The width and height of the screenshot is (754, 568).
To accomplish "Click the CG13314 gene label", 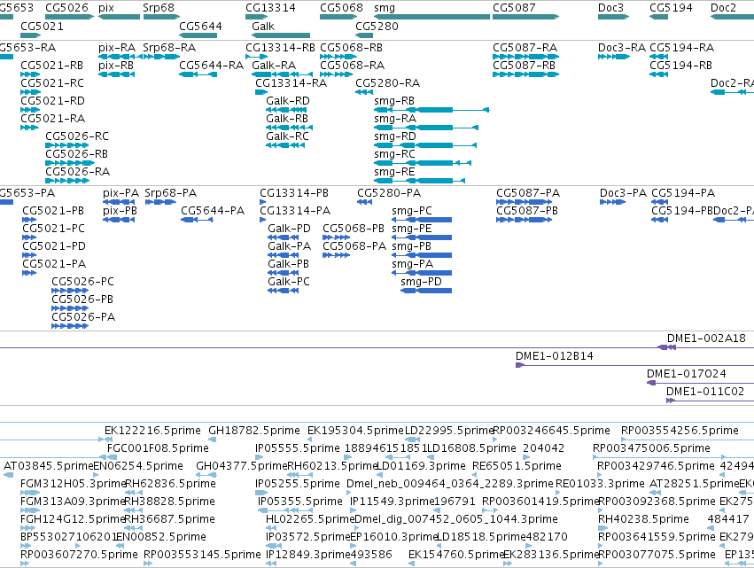I will pos(271,8).
